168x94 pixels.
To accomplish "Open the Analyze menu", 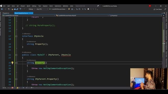I will tap(45, 6).
